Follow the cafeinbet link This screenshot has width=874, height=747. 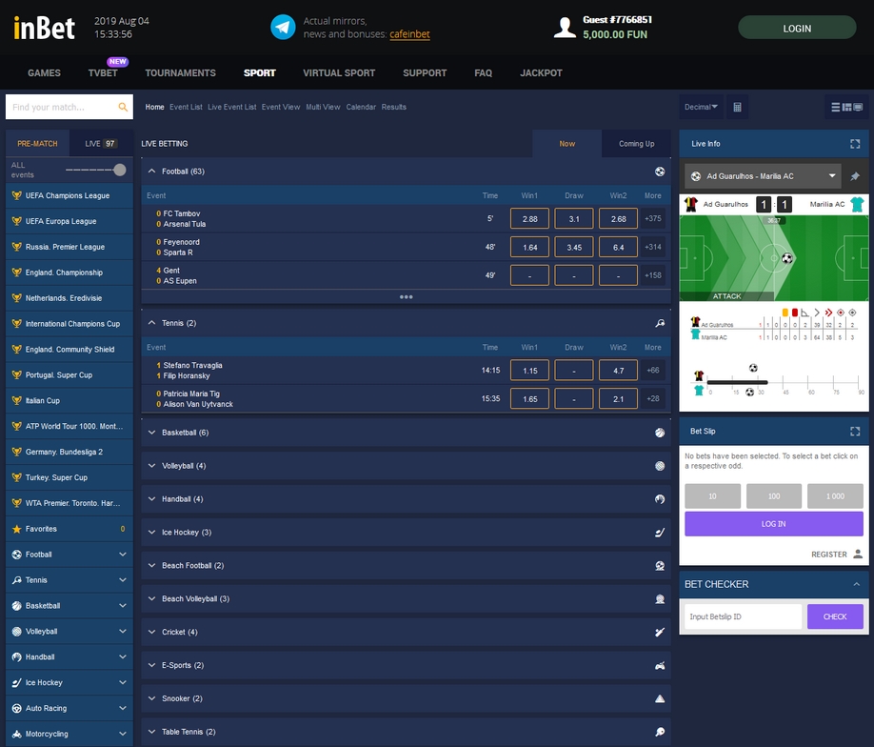tap(409, 34)
